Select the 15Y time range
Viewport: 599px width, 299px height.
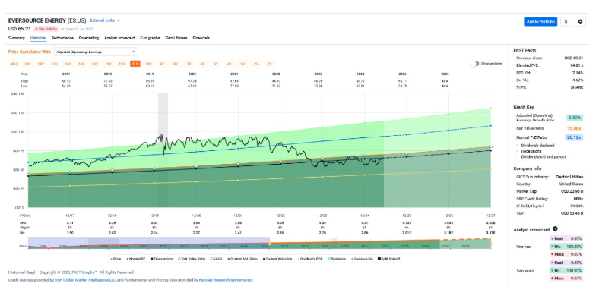click(x=81, y=64)
